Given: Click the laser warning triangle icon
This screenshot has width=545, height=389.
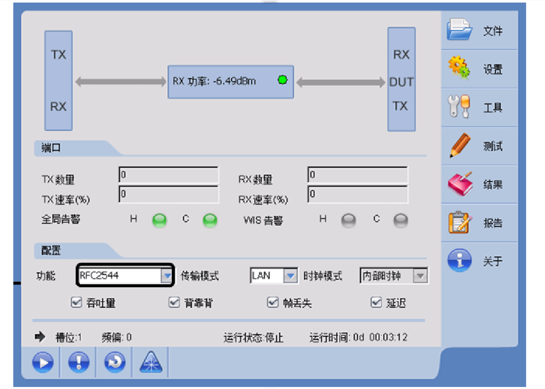Looking at the screenshot, I should pos(151,362).
